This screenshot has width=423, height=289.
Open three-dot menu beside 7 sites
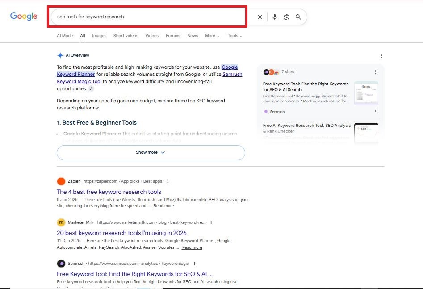coord(376,72)
